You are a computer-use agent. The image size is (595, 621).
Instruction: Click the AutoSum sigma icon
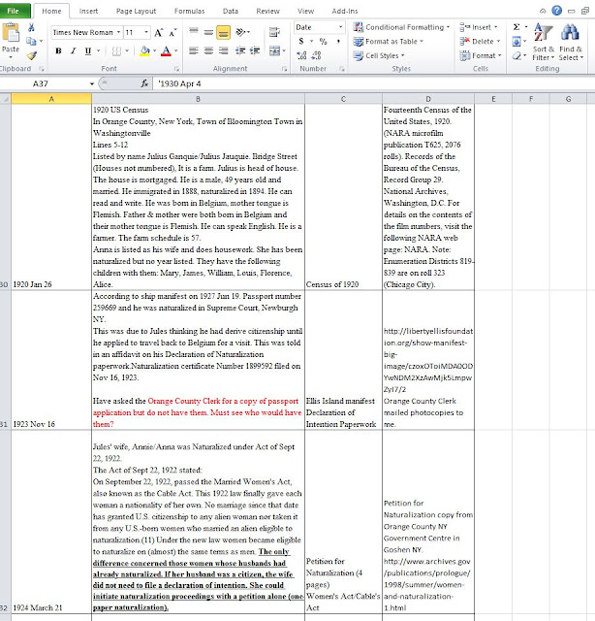tap(517, 27)
